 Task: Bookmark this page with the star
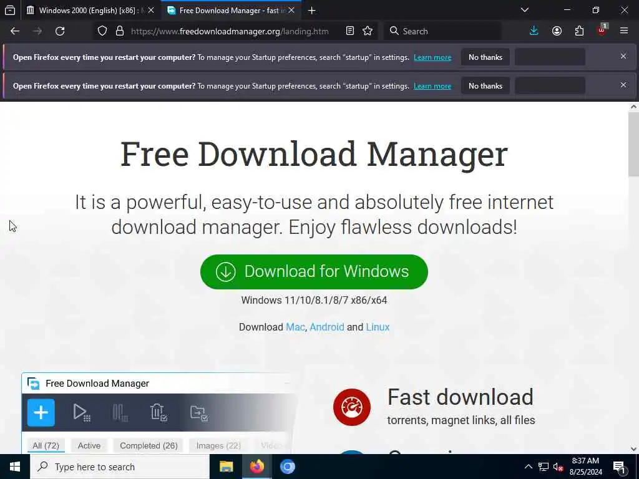[x=368, y=31]
